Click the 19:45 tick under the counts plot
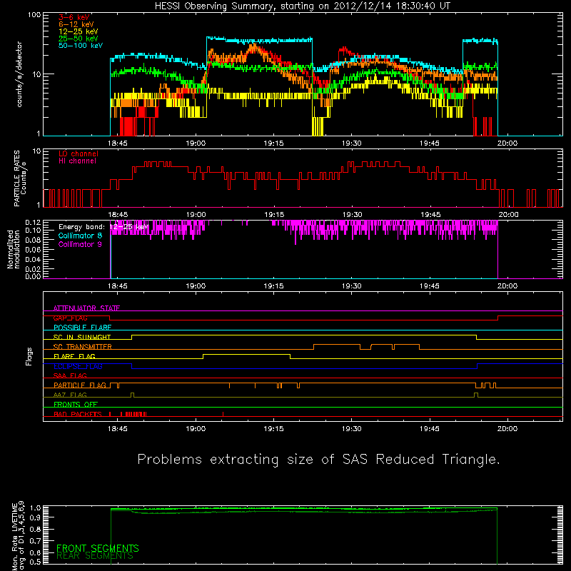Screen dimensions: 571x571 (430, 143)
